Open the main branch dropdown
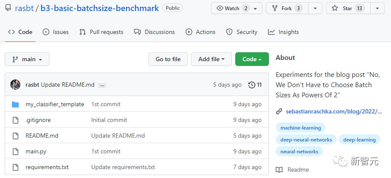The height and width of the screenshot is (178, 391). (x=27, y=59)
